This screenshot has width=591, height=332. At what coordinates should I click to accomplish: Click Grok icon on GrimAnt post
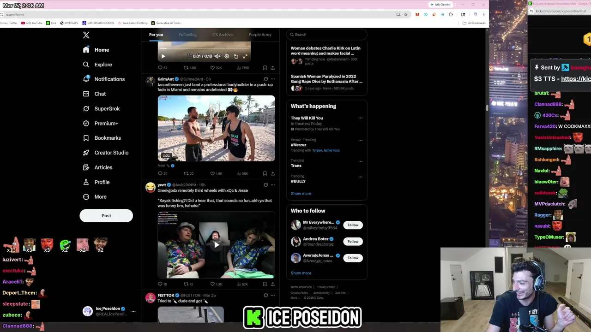click(x=265, y=79)
